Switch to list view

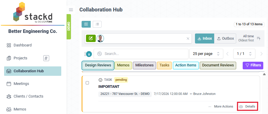97,24
